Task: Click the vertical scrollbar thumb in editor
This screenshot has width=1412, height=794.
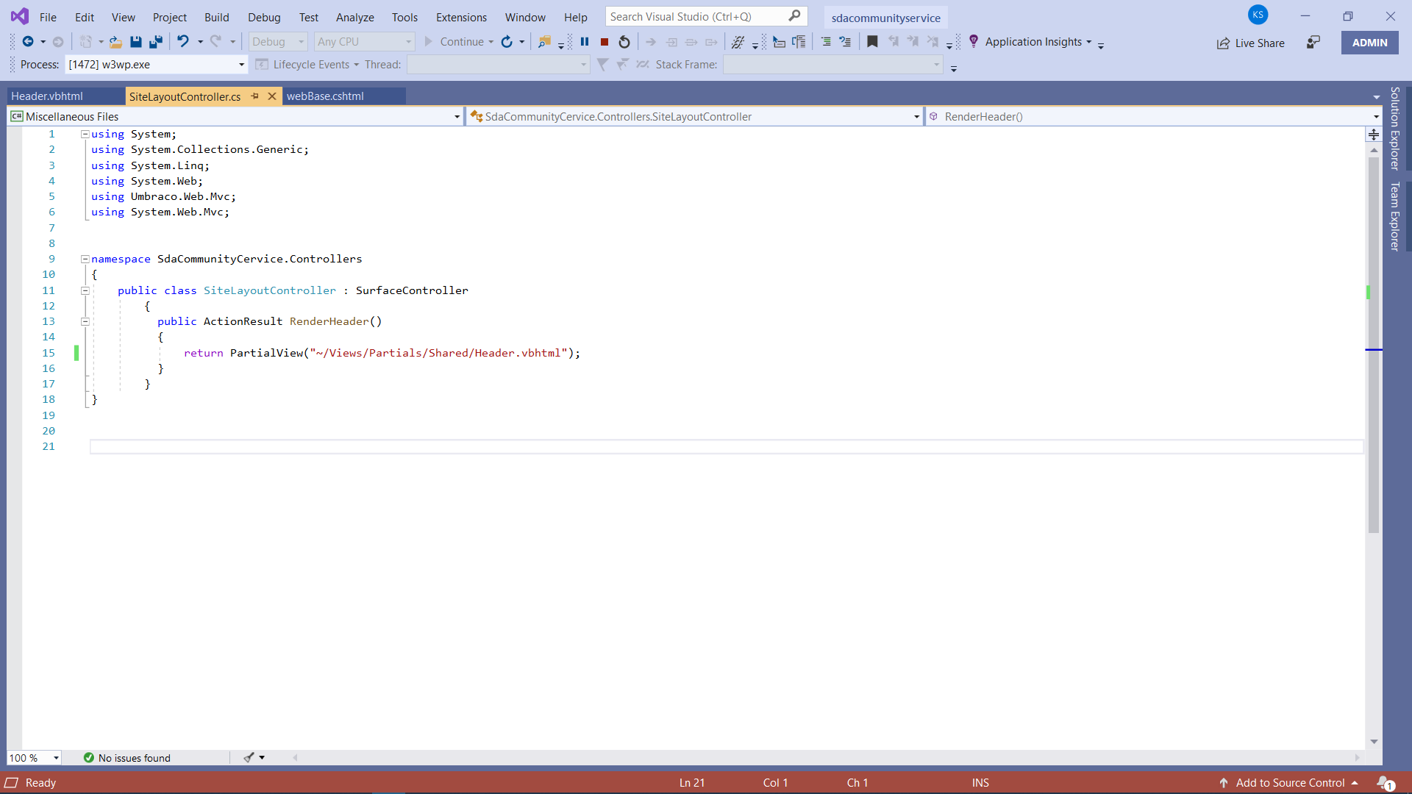Action: click(1374, 346)
